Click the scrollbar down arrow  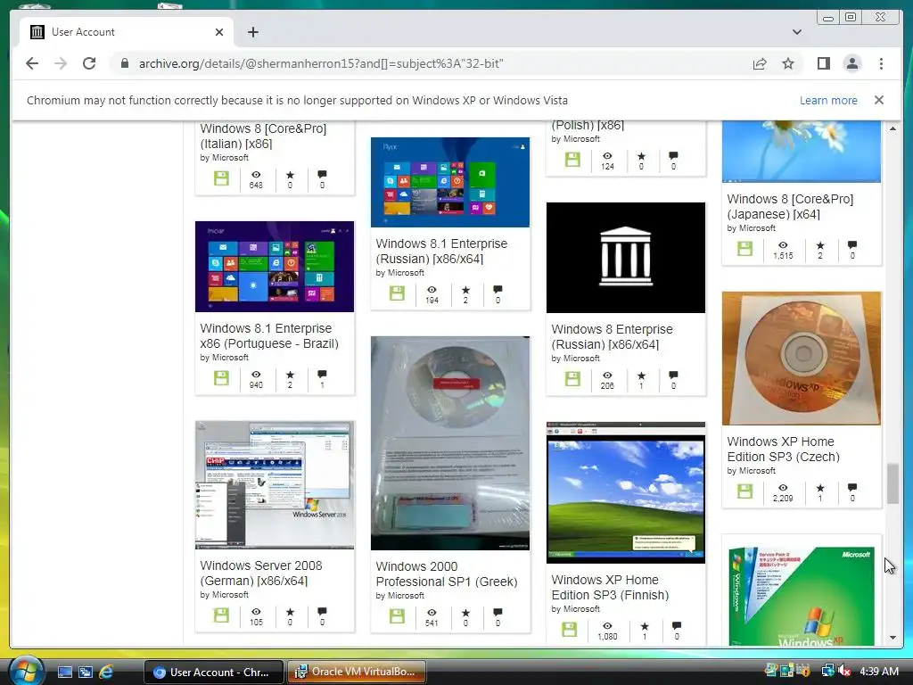point(892,638)
